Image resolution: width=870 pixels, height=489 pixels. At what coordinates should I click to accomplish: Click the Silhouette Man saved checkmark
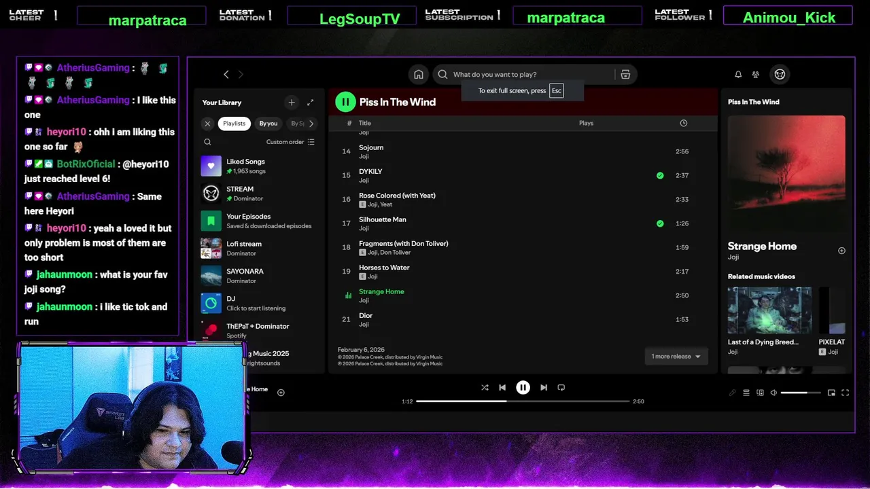660,223
